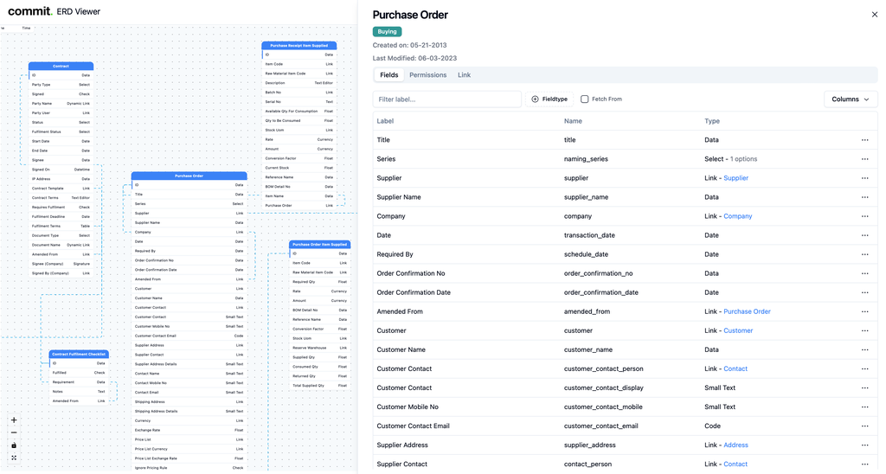The image size is (886, 474).
Task: Zoom out of the ERD canvas
Action: coord(14,432)
